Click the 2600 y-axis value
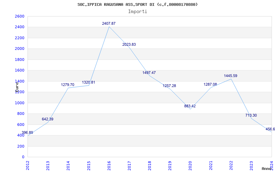 (x=20, y=16)
